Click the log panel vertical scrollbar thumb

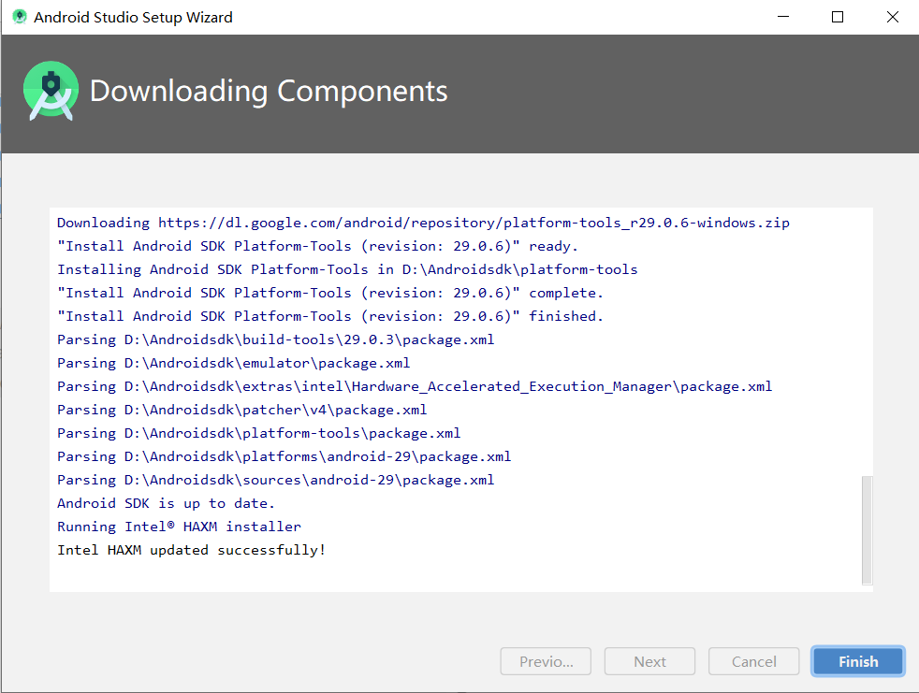tap(867, 529)
